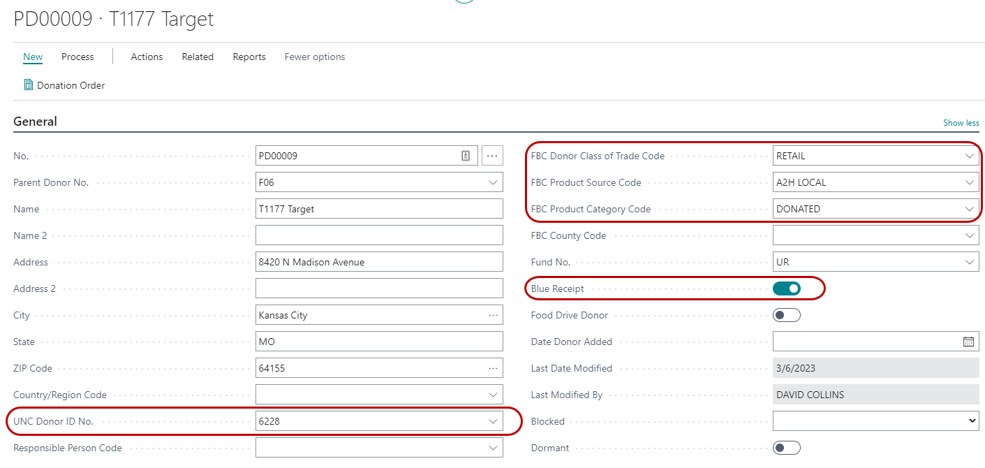Open ZIP Code lookup ellipsis

coord(494,368)
